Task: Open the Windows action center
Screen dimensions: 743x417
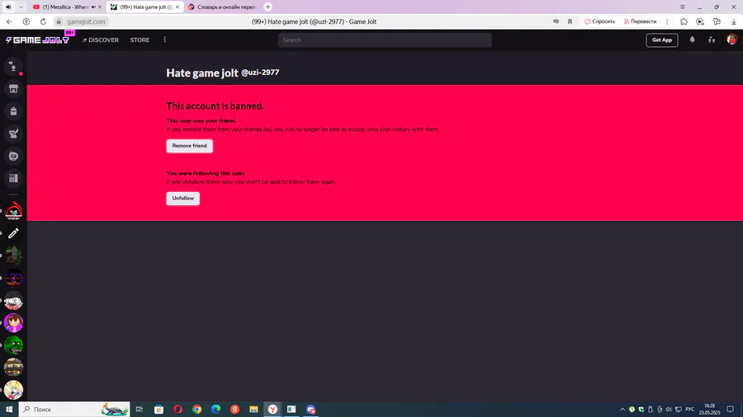Action: coord(731,410)
